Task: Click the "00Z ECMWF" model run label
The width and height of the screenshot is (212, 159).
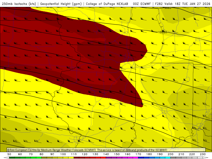Action: (142, 4)
